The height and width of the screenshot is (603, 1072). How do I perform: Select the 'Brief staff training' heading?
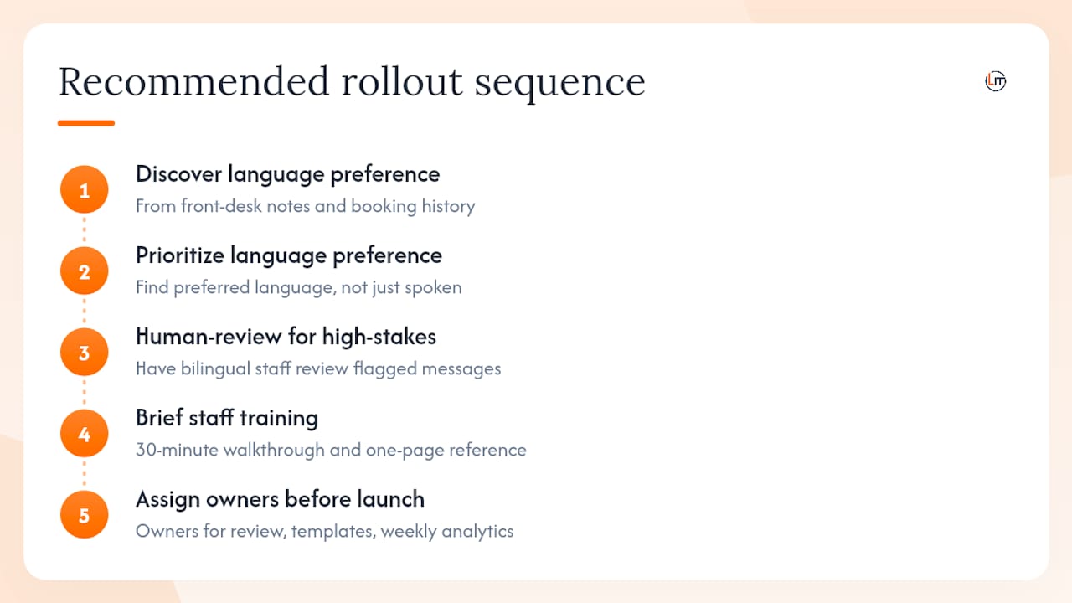[x=227, y=418]
